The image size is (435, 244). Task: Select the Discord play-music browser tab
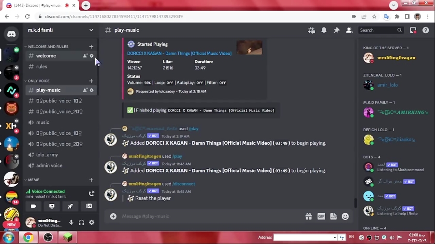pos(42,5)
